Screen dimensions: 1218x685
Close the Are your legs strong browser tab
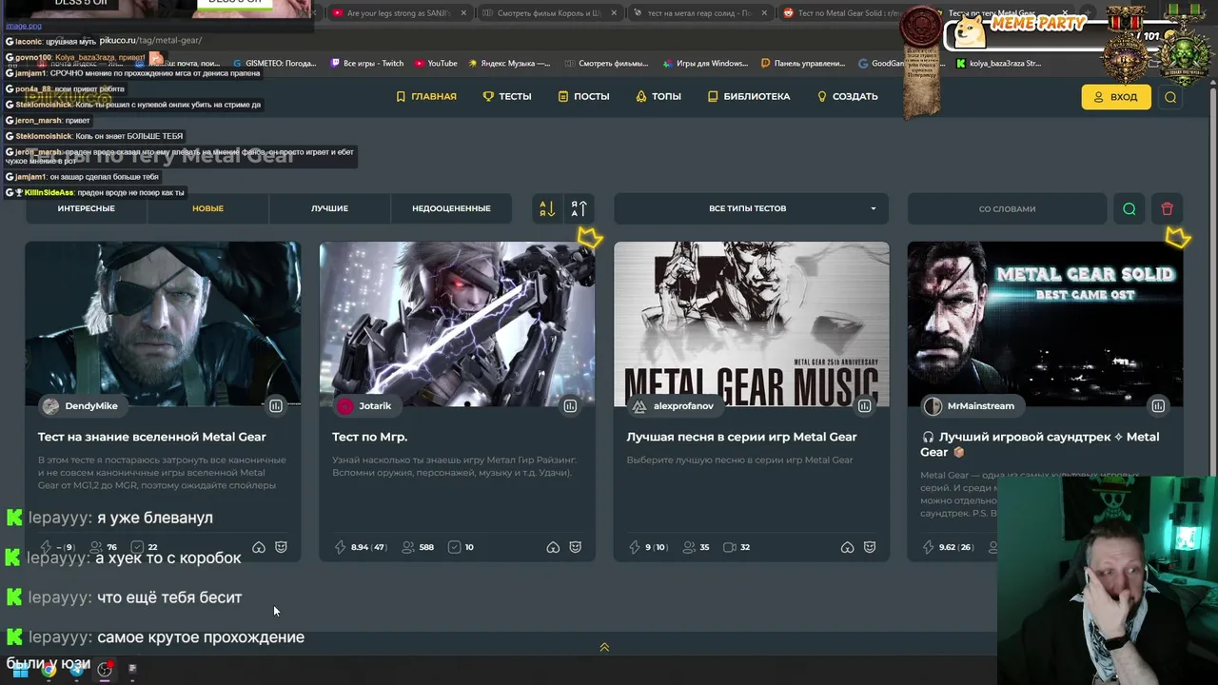pyautogui.click(x=463, y=13)
